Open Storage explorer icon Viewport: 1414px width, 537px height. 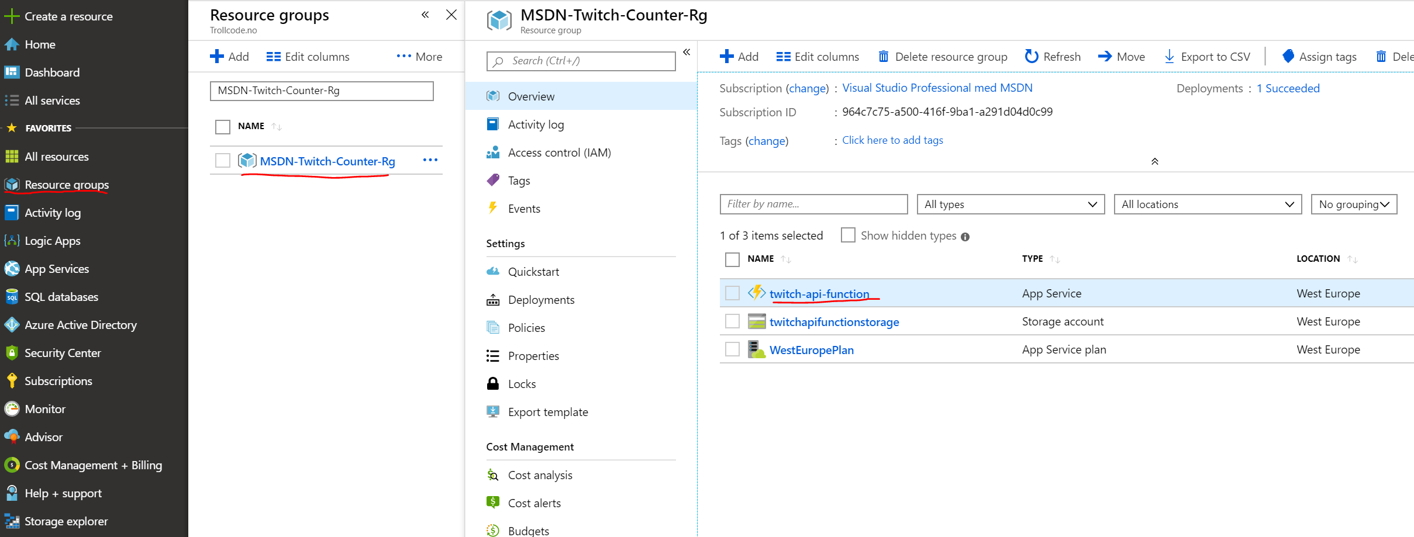(12, 521)
